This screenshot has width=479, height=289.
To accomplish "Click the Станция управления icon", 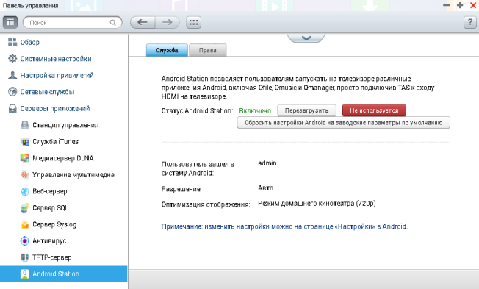I will click(25, 125).
